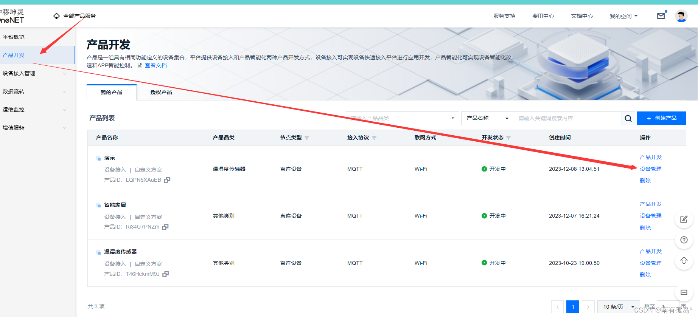Delete the 温湿度传感器 product
Viewport: 698px width, 317px height.
pyautogui.click(x=645, y=275)
